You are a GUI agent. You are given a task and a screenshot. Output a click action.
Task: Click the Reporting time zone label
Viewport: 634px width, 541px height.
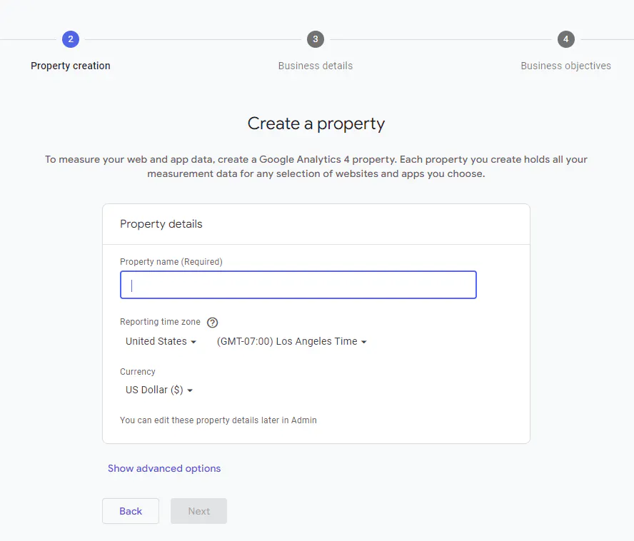[x=160, y=322]
